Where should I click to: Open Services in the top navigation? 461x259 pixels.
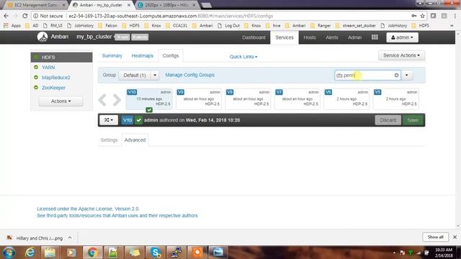[285, 37]
